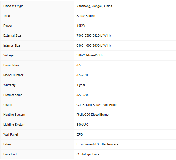
Task: Click the Place of Origin label
Action: coord(13,6)
